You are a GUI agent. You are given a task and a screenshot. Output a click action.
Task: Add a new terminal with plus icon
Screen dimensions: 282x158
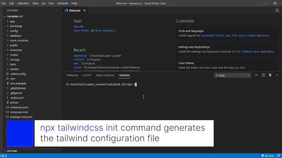coord(256,75)
